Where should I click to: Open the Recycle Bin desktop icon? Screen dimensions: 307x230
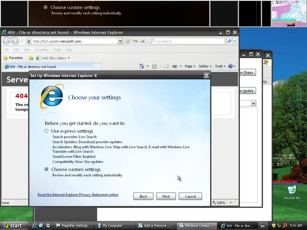coord(292,193)
